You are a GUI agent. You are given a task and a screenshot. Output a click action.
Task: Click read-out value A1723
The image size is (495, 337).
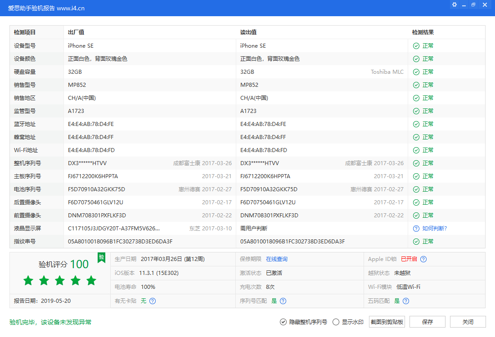tap(248, 111)
